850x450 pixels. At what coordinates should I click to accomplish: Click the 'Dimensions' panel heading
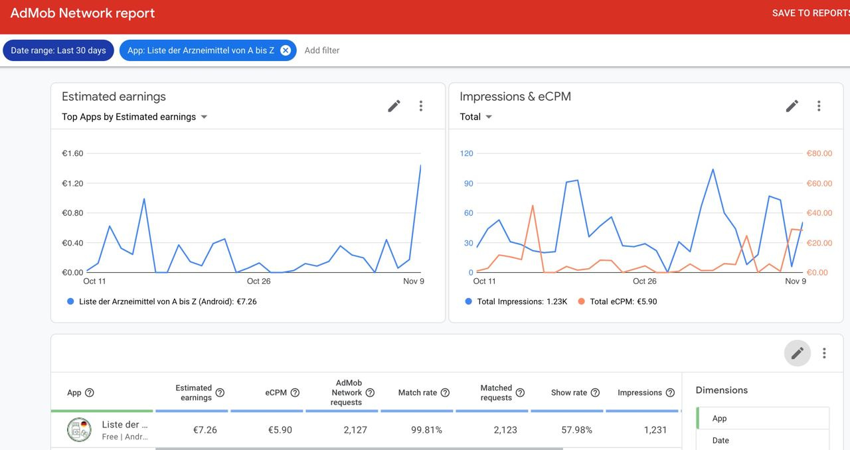coord(722,390)
